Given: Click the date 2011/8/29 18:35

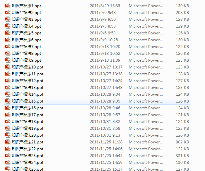Looking at the screenshot, I should tap(105, 6).
